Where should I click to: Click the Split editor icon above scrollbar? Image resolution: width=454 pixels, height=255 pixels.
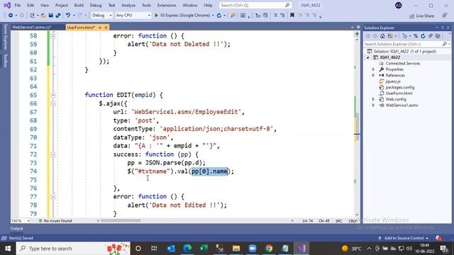357,34
